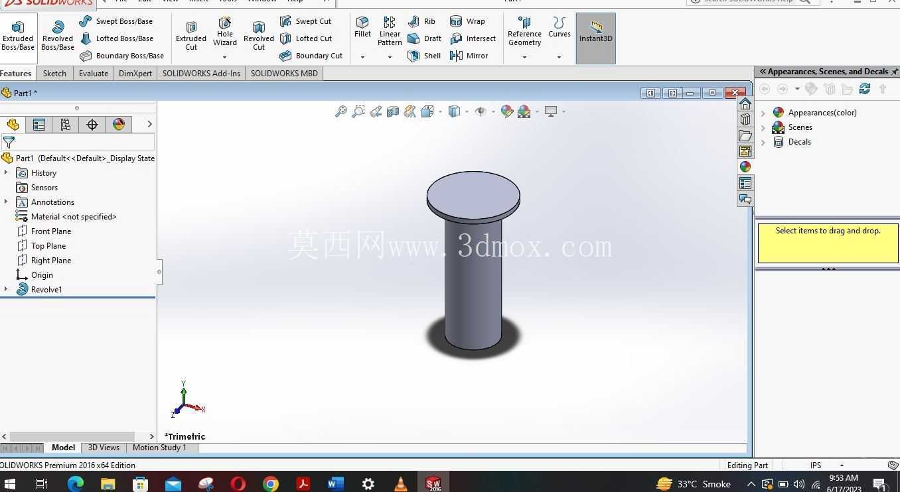The height and width of the screenshot is (492, 900).
Task: Choose Swept Cut
Action: click(305, 21)
